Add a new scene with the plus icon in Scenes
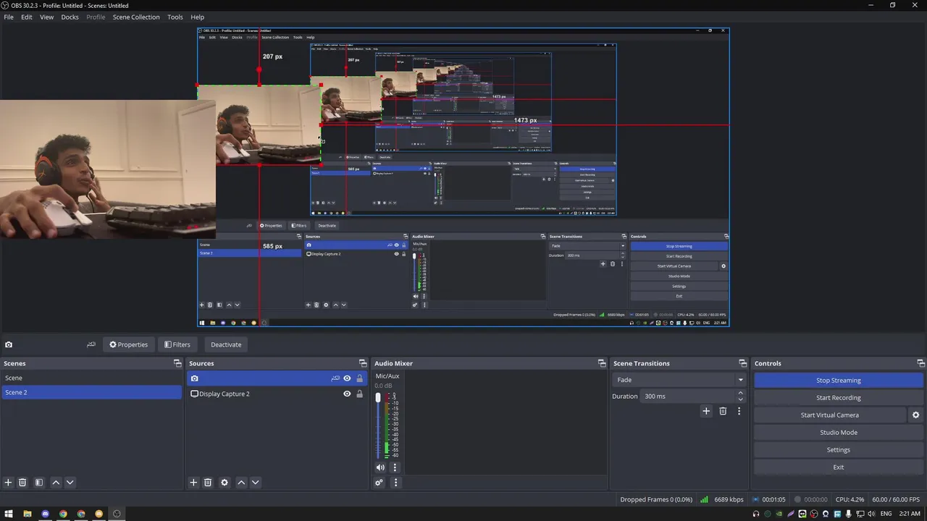927x521 pixels. [x=9, y=483]
